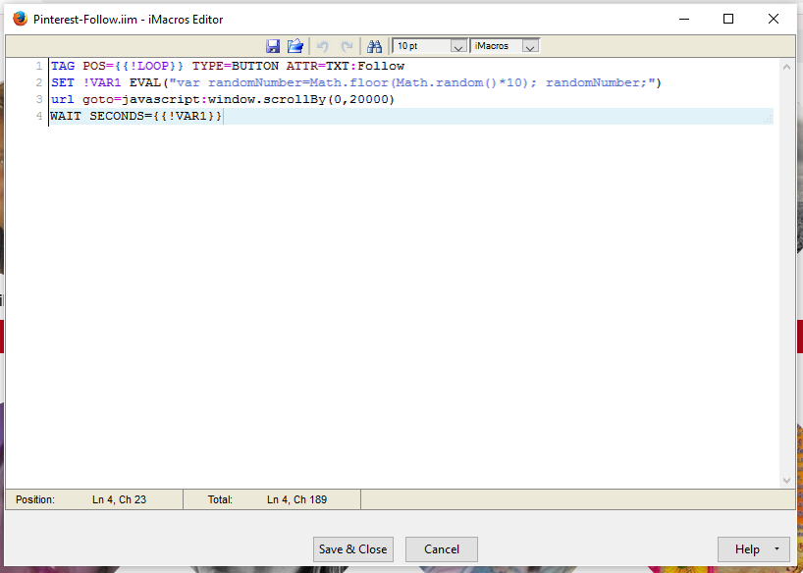The width and height of the screenshot is (803, 573).
Task: Click the scrollbar down arrow in editor
Action: tap(786, 481)
